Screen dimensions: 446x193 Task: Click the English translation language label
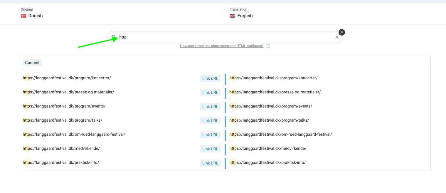(x=245, y=16)
